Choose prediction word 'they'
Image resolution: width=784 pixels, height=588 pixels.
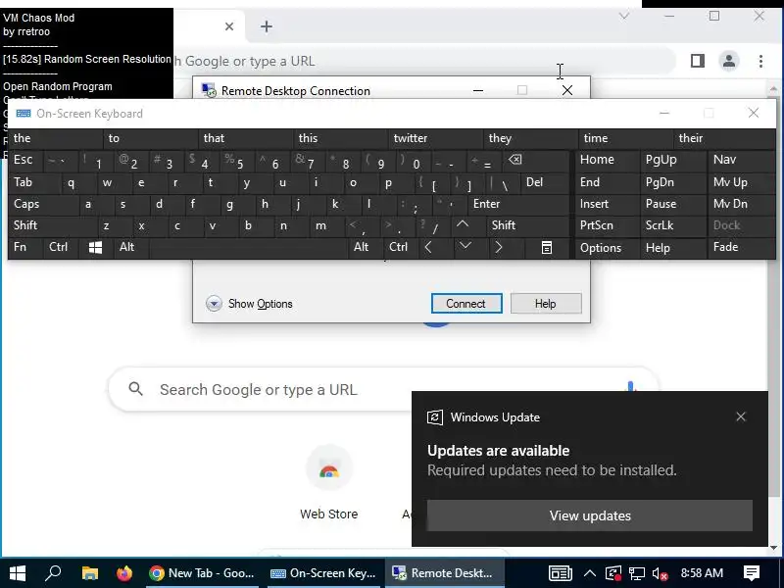click(x=530, y=138)
